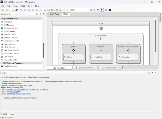Open Output panel window position menu
The image size is (162, 119).
point(149,73)
